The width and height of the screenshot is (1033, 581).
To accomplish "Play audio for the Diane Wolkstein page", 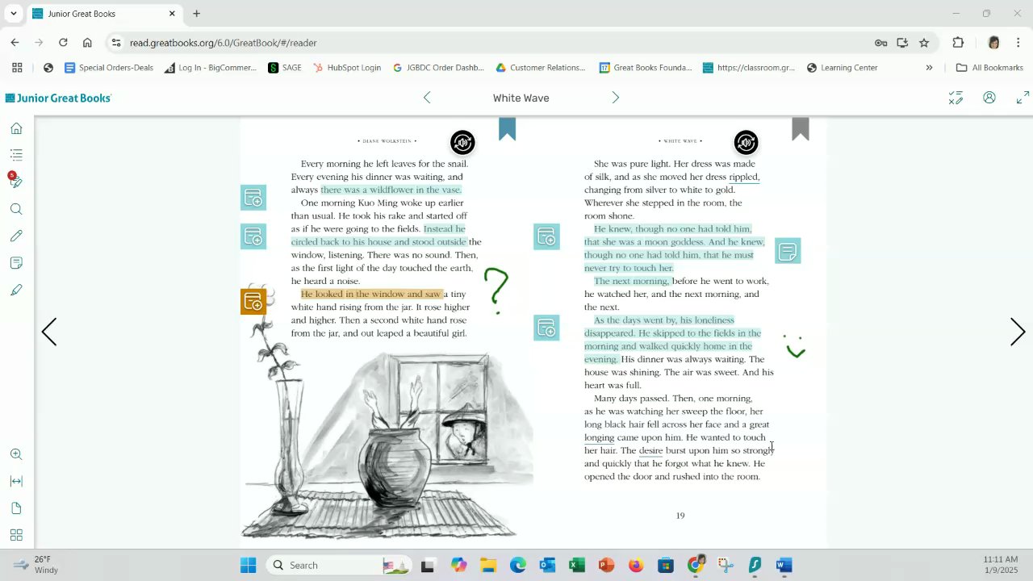I will [462, 143].
